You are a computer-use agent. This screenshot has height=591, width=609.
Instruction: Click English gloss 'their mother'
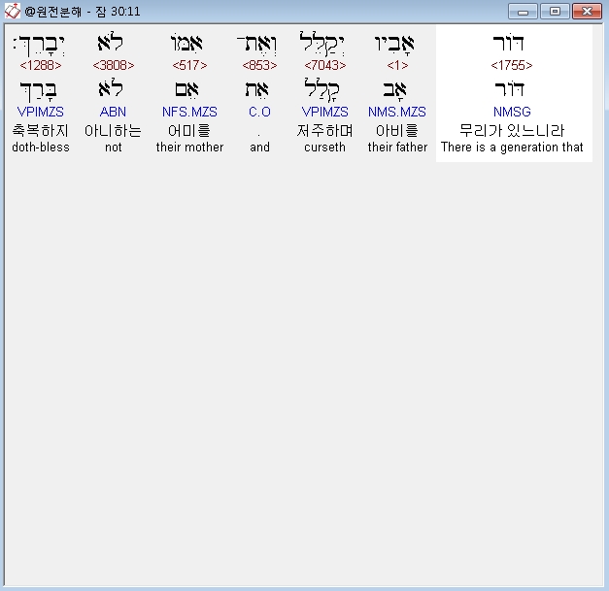189,148
